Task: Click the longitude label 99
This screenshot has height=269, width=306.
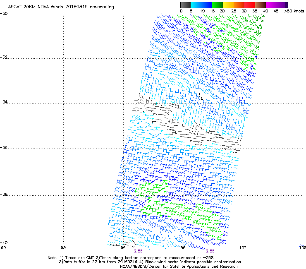Action: pyautogui.click(x=183, y=248)
